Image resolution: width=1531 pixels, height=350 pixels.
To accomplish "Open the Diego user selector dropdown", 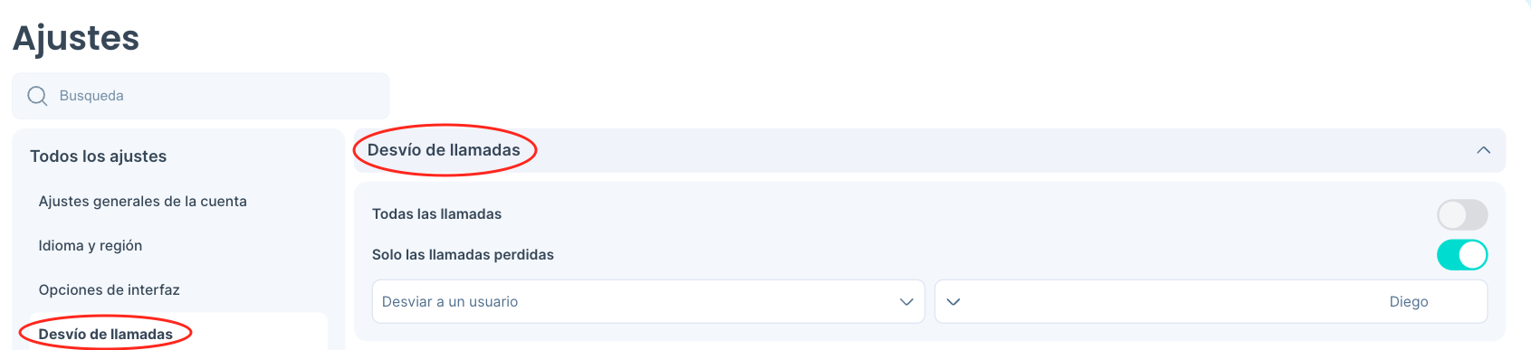I will point(1210,302).
